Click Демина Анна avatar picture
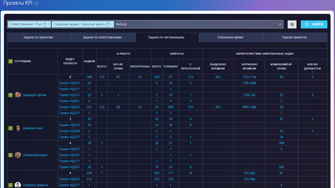335x188 pixels. coord(18,128)
